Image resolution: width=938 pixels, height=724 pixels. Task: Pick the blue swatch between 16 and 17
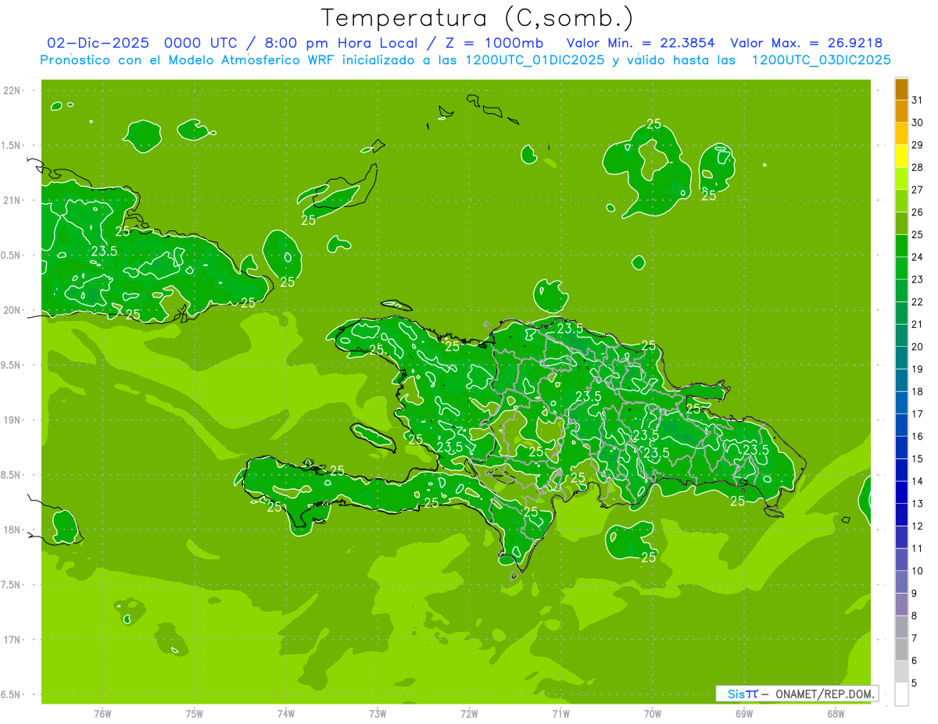click(x=901, y=425)
